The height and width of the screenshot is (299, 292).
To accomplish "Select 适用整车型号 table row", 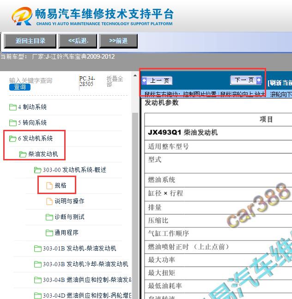I will 218,146.
